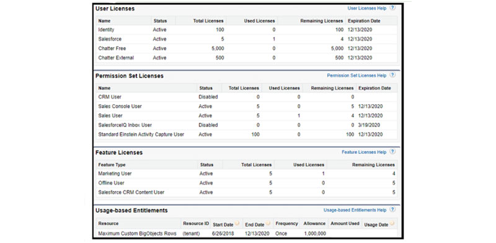
Task: Select the Marketing User feature type
Action: tap(115, 174)
